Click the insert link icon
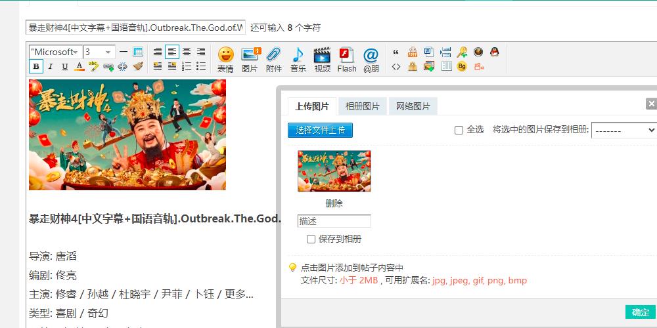This screenshot has height=328, width=657. click(x=108, y=66)
